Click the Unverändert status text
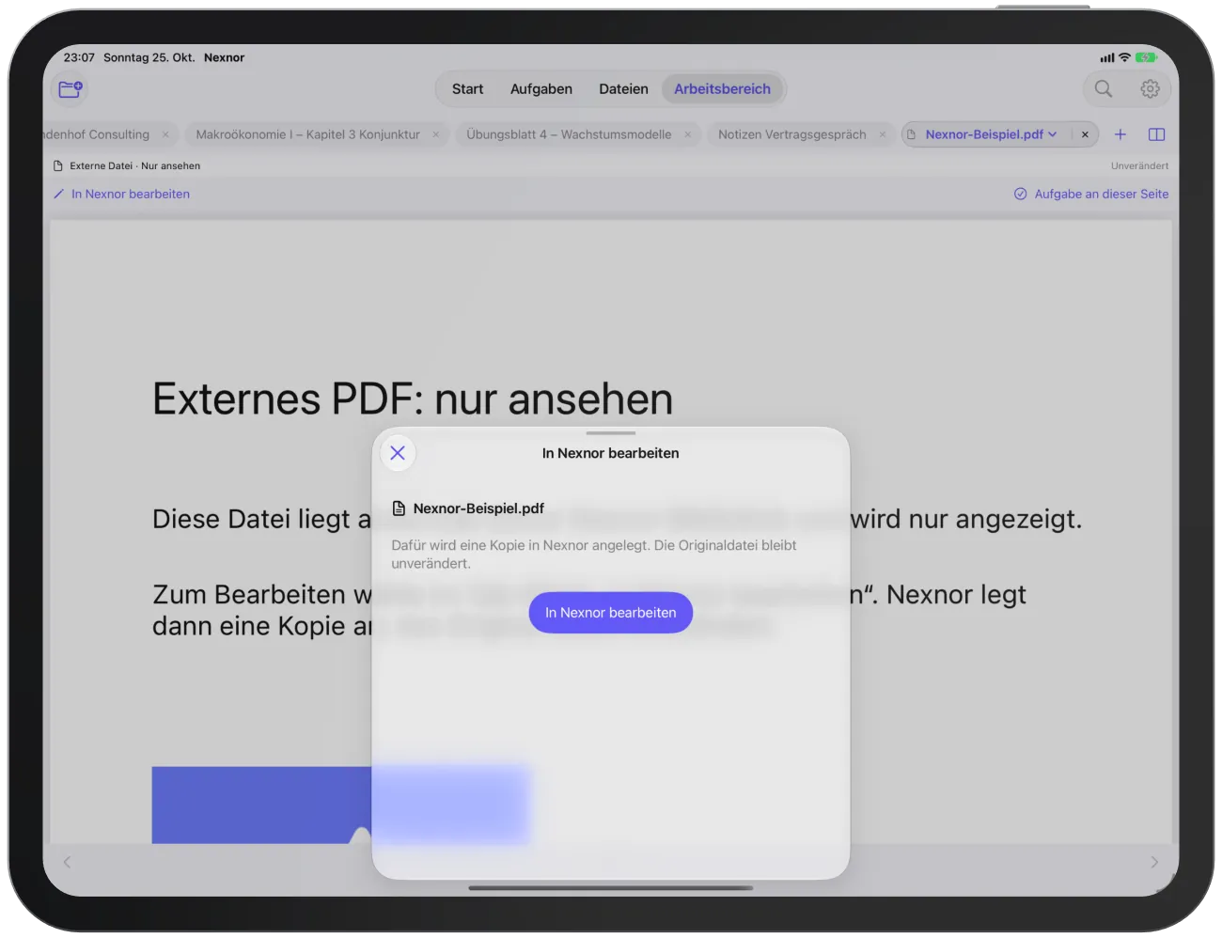Viewport: 1222px width, 938px height. (x=1139, y=165)
